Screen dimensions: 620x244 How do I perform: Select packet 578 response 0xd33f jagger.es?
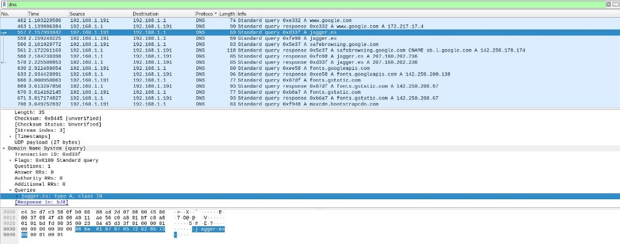310,62
